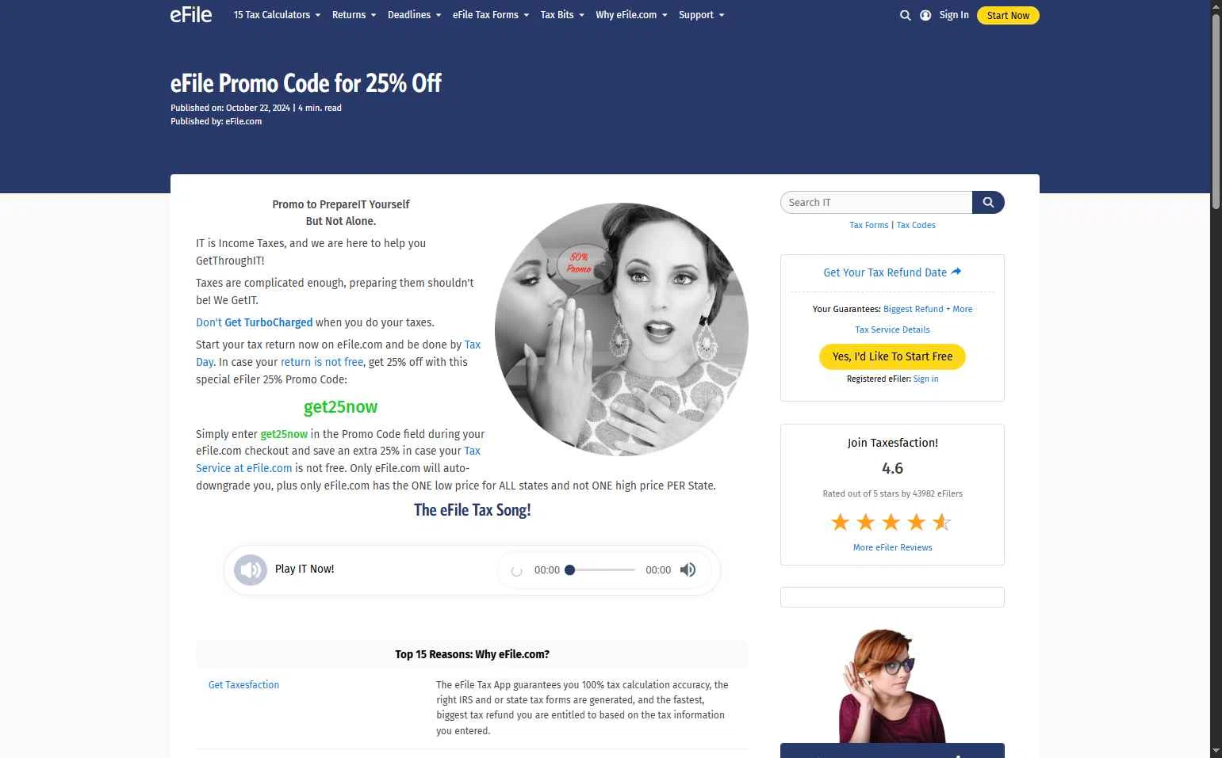Click the yellow Start Now button
This screenshot has height=758, width=1222.
pyautogui.click(x=1008, y=15)
